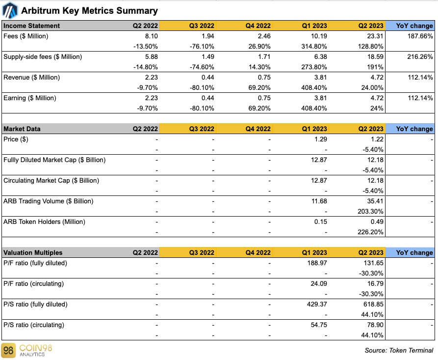Select the Q3 2022 column header in Income Statement
This screenshot has height=360, width=438.
202,26
